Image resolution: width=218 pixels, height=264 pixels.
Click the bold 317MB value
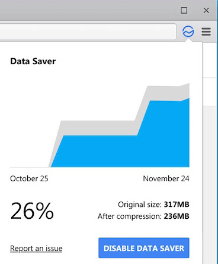[177, 205]
